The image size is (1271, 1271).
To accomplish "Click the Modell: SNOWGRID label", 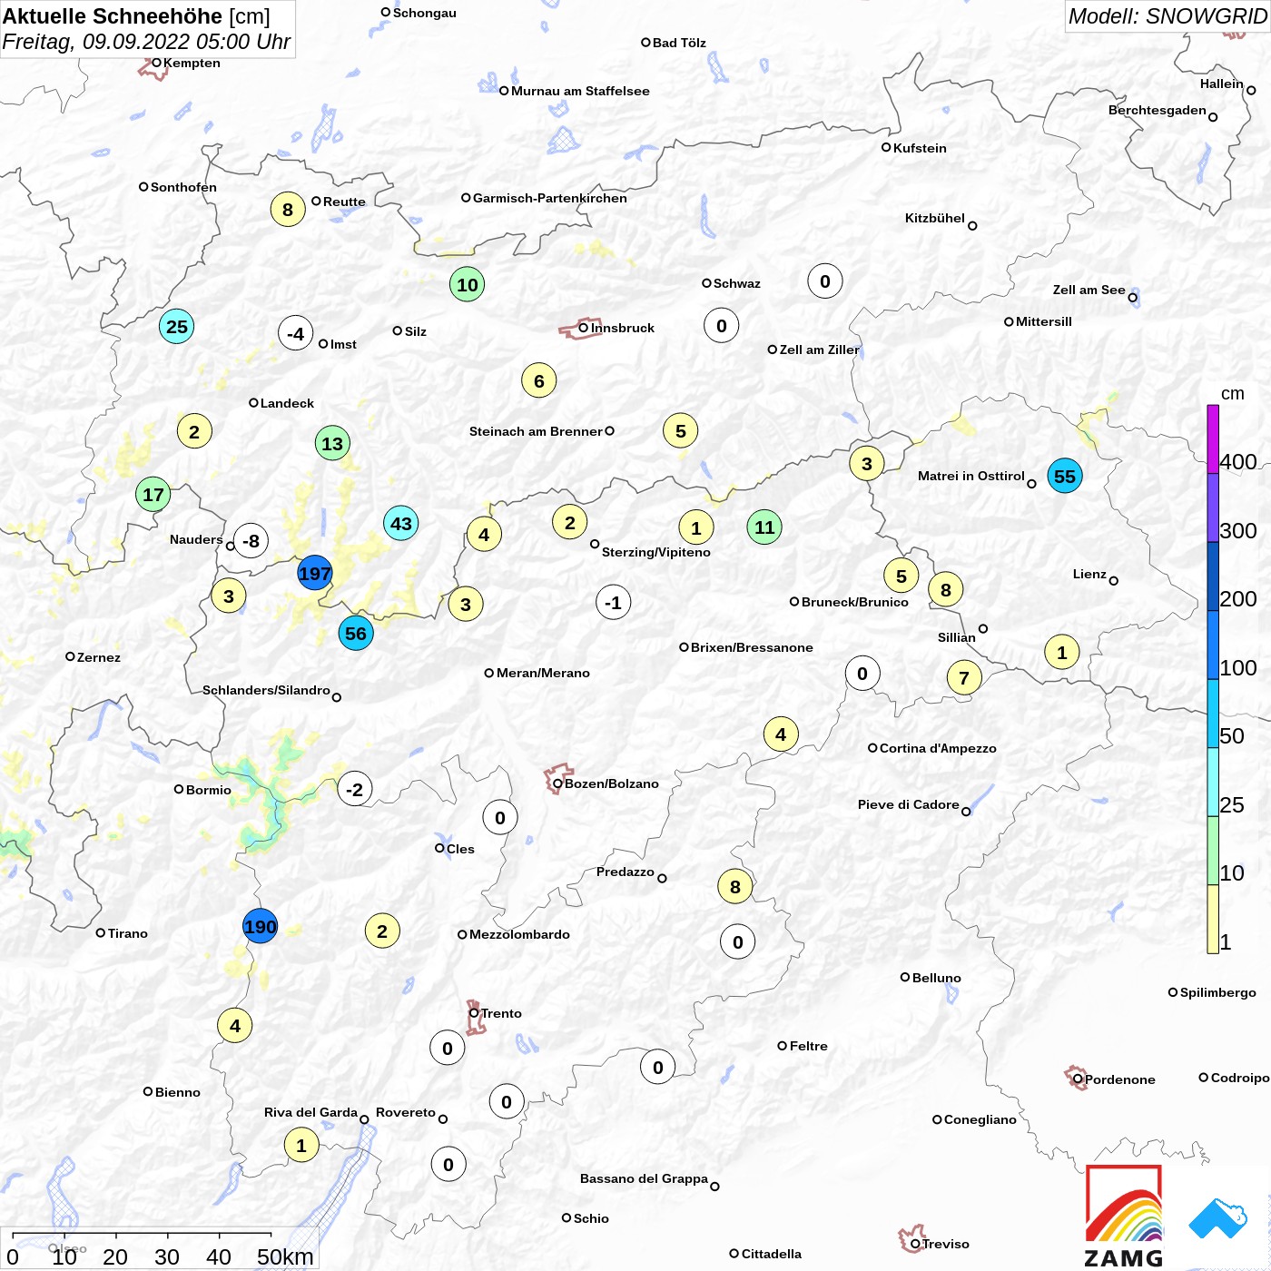I will pyautogui.click(x=1167, y=16).
